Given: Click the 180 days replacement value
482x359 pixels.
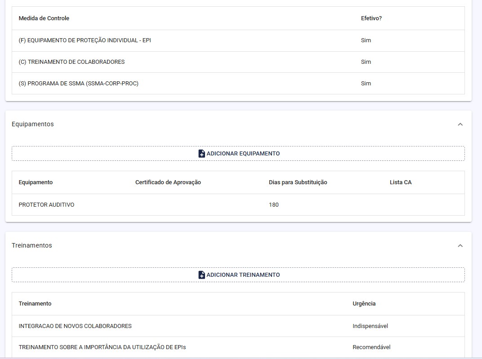Looking at the screenshot, I should [x=273, y=205].
